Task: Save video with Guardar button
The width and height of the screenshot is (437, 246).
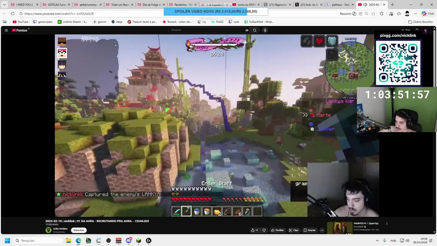Action: click(310, 230)
